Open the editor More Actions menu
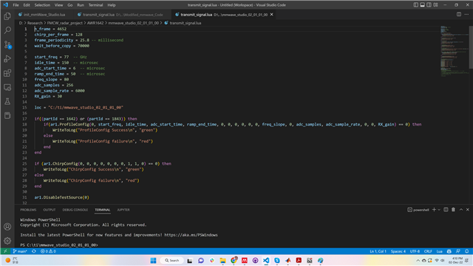The width and height of the screenshot is (473, 266). tap(466, 15)
